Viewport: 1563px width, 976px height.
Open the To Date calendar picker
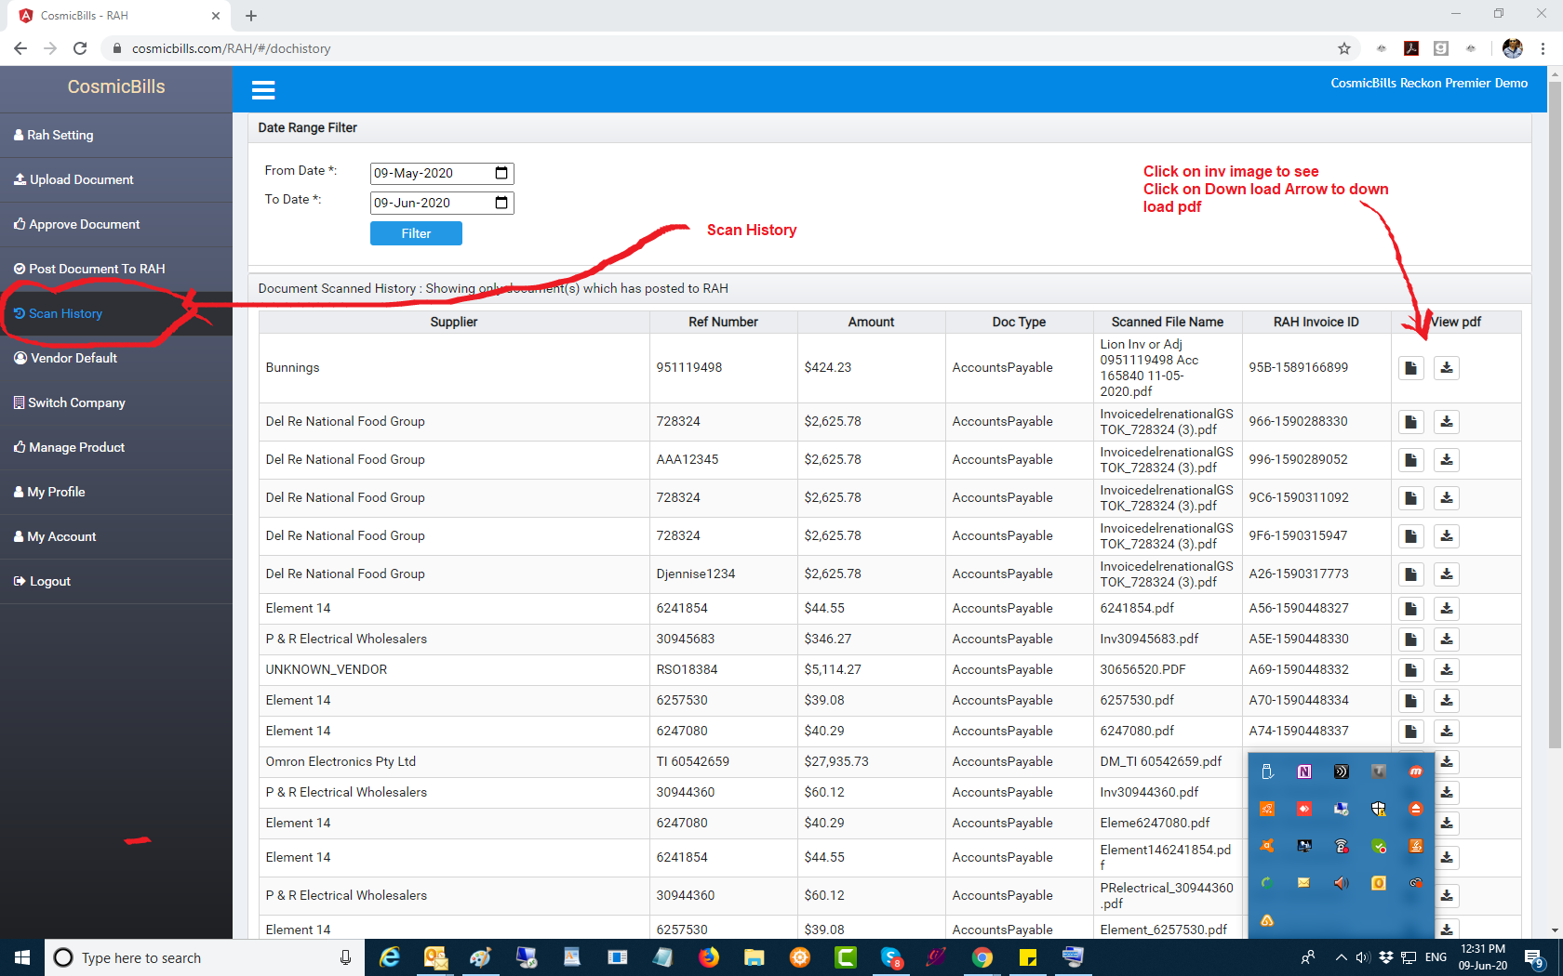501,203
